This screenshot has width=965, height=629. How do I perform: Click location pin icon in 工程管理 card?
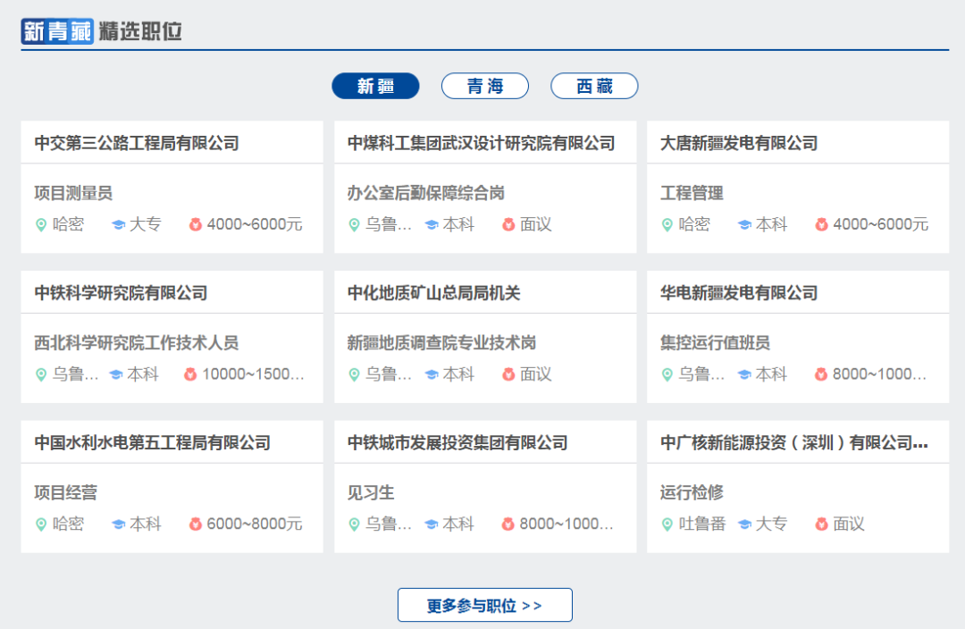coord(667,224)
